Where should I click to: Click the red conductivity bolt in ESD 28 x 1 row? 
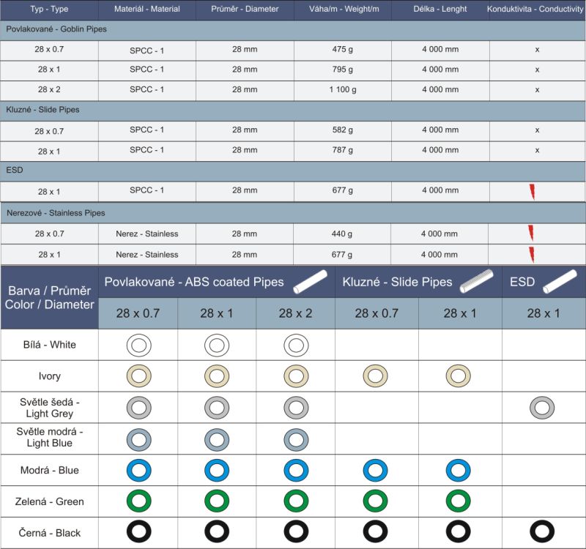pyautogui.click(x=532, y=192)
